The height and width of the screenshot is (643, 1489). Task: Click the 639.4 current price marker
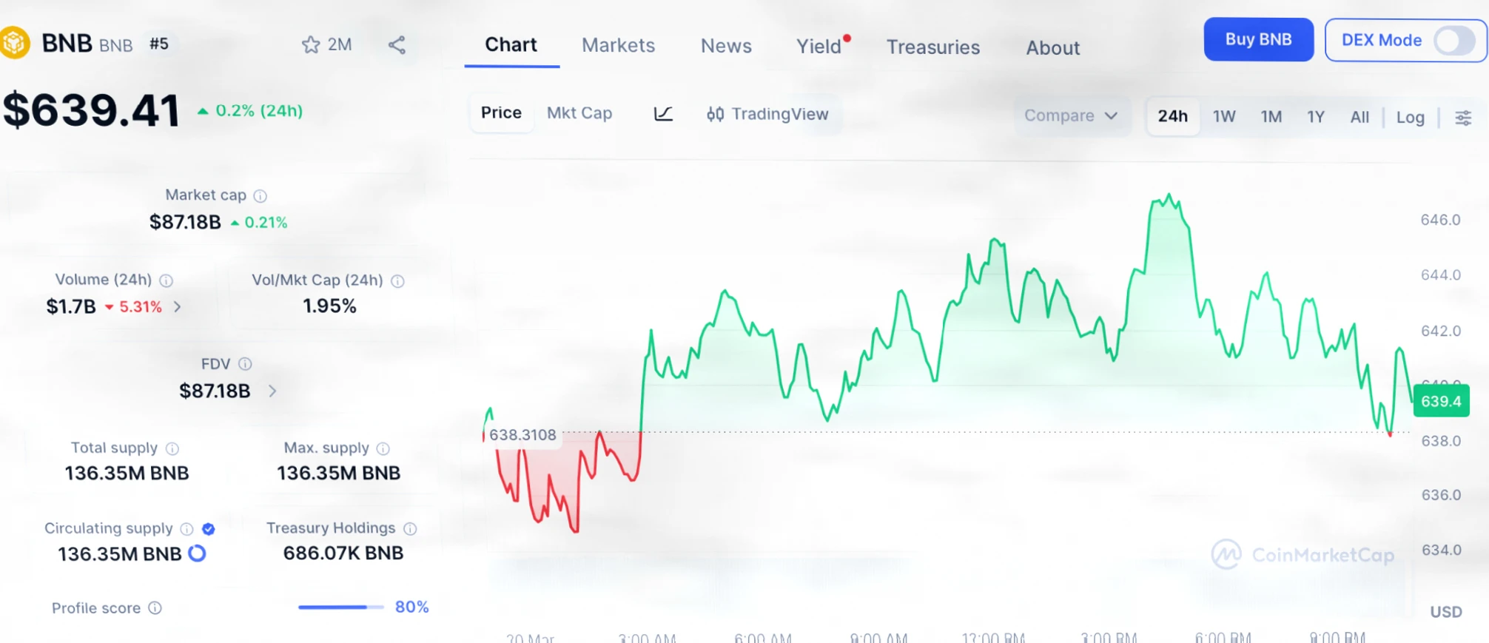click(1440, 401)
